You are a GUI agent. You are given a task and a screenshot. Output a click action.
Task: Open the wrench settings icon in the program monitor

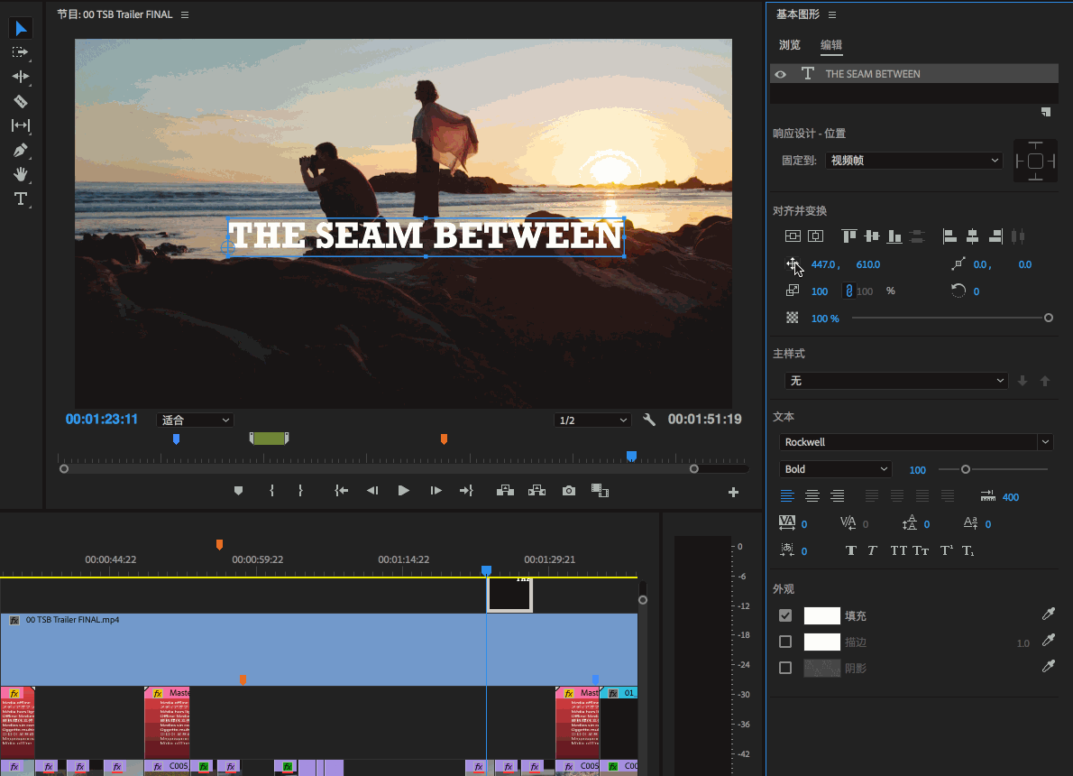pos(648,419)
